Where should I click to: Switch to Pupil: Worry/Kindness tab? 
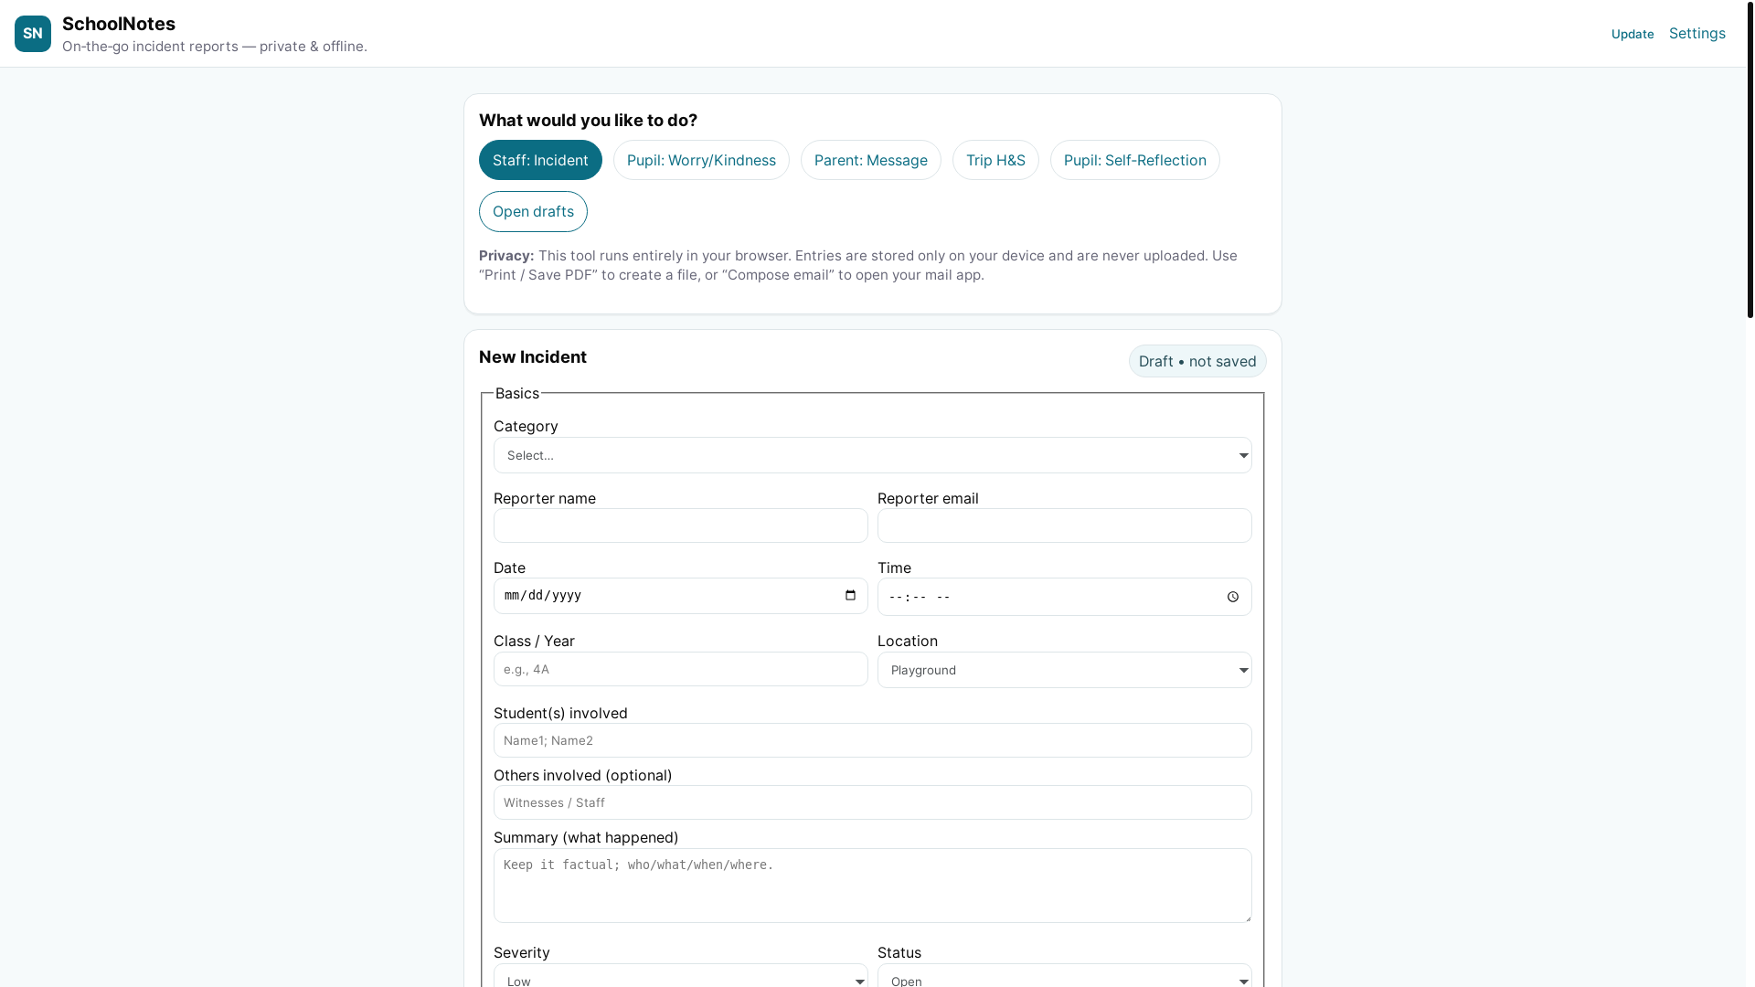(701, 160)
